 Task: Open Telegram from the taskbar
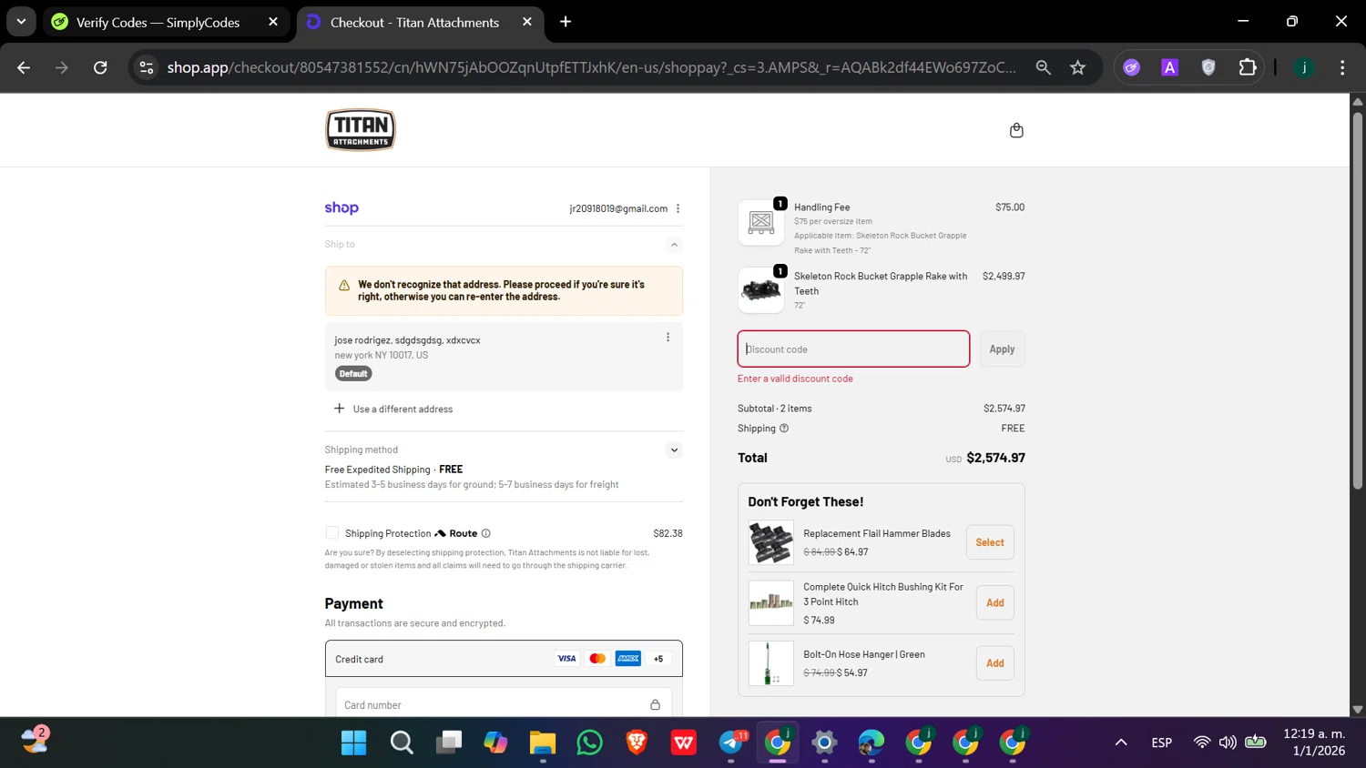(x=731, y=743)
